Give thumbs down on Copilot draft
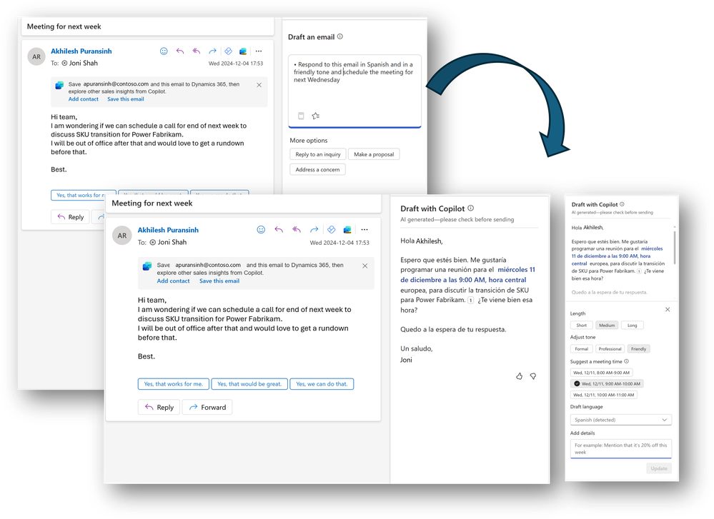This screenshot has width=714, height=519. point(532,376)
